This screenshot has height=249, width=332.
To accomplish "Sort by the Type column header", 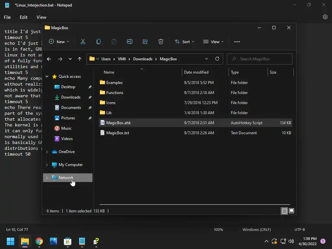I will (248, 72).
